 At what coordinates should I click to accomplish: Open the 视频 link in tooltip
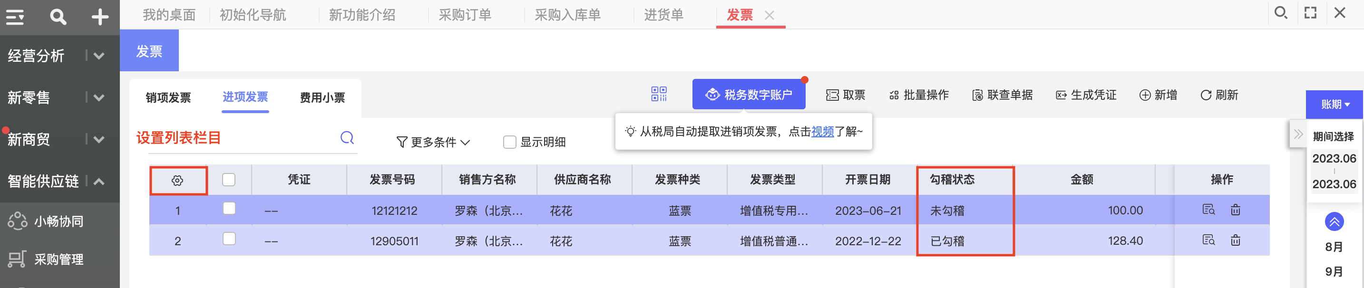pos(822,131)
